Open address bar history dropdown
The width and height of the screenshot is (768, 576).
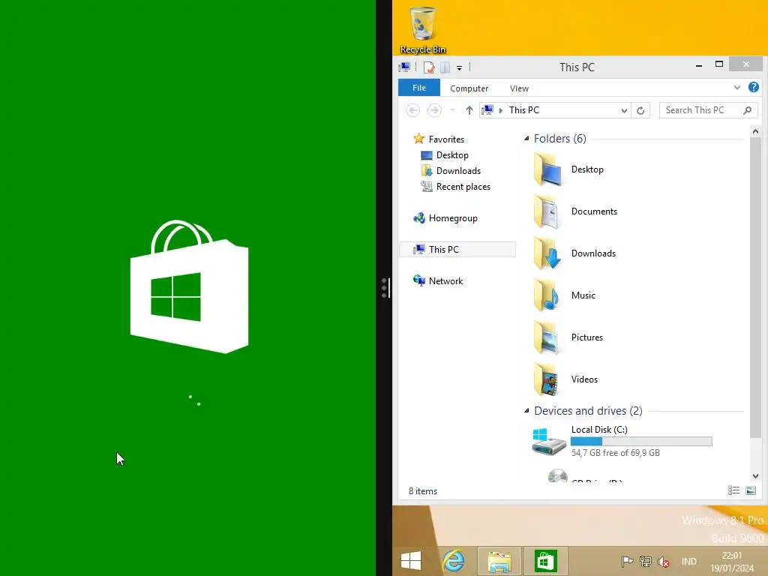[x=624, y=111]
